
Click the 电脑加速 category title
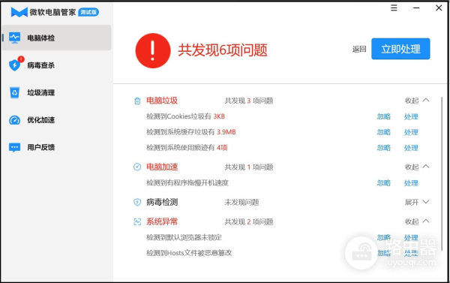[162, 167]
